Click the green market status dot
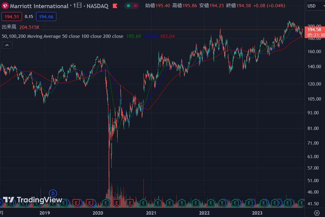The width and height of the screenshot is (325, 217). (x=128, y=6)
